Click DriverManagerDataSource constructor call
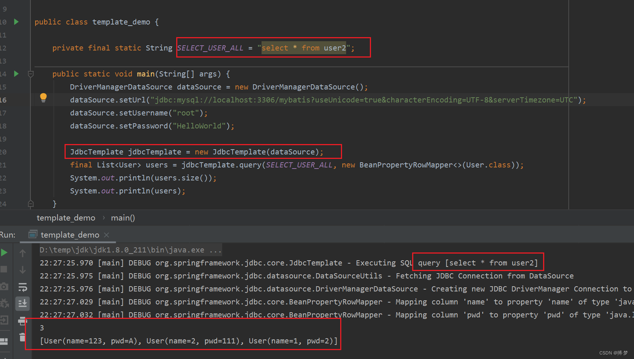 click(299, 87)
